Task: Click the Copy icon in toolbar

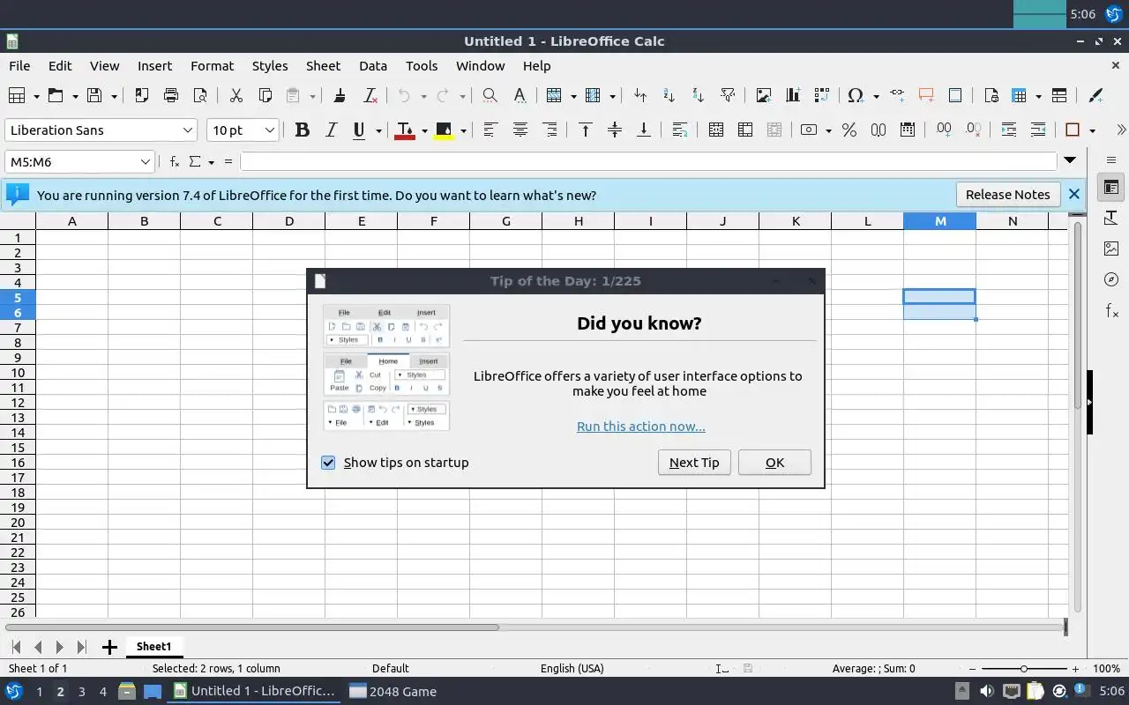Action: point(265,95)
